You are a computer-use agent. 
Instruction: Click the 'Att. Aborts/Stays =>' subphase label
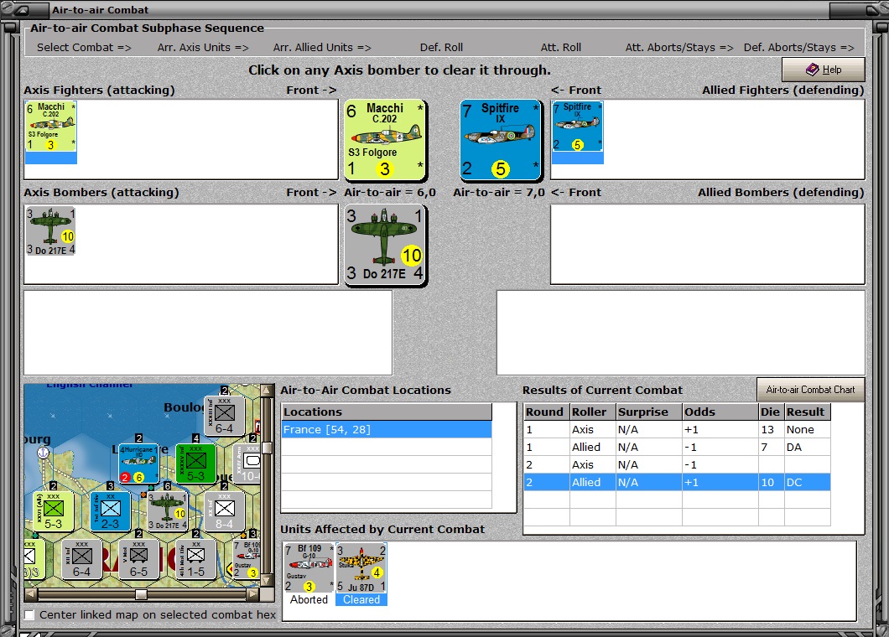[679, 48]
